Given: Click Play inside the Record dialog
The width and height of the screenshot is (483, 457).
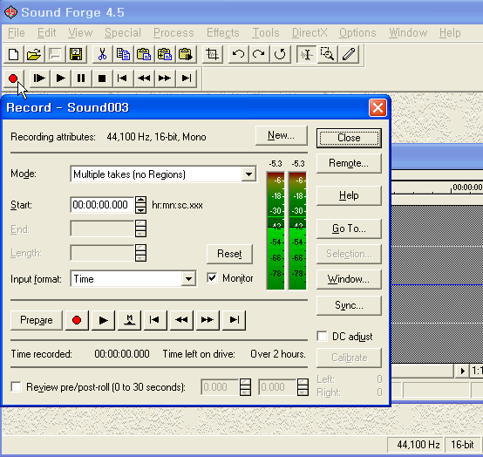Looking at the screenshot, I should pyautogui.click(x=103, y=320).
